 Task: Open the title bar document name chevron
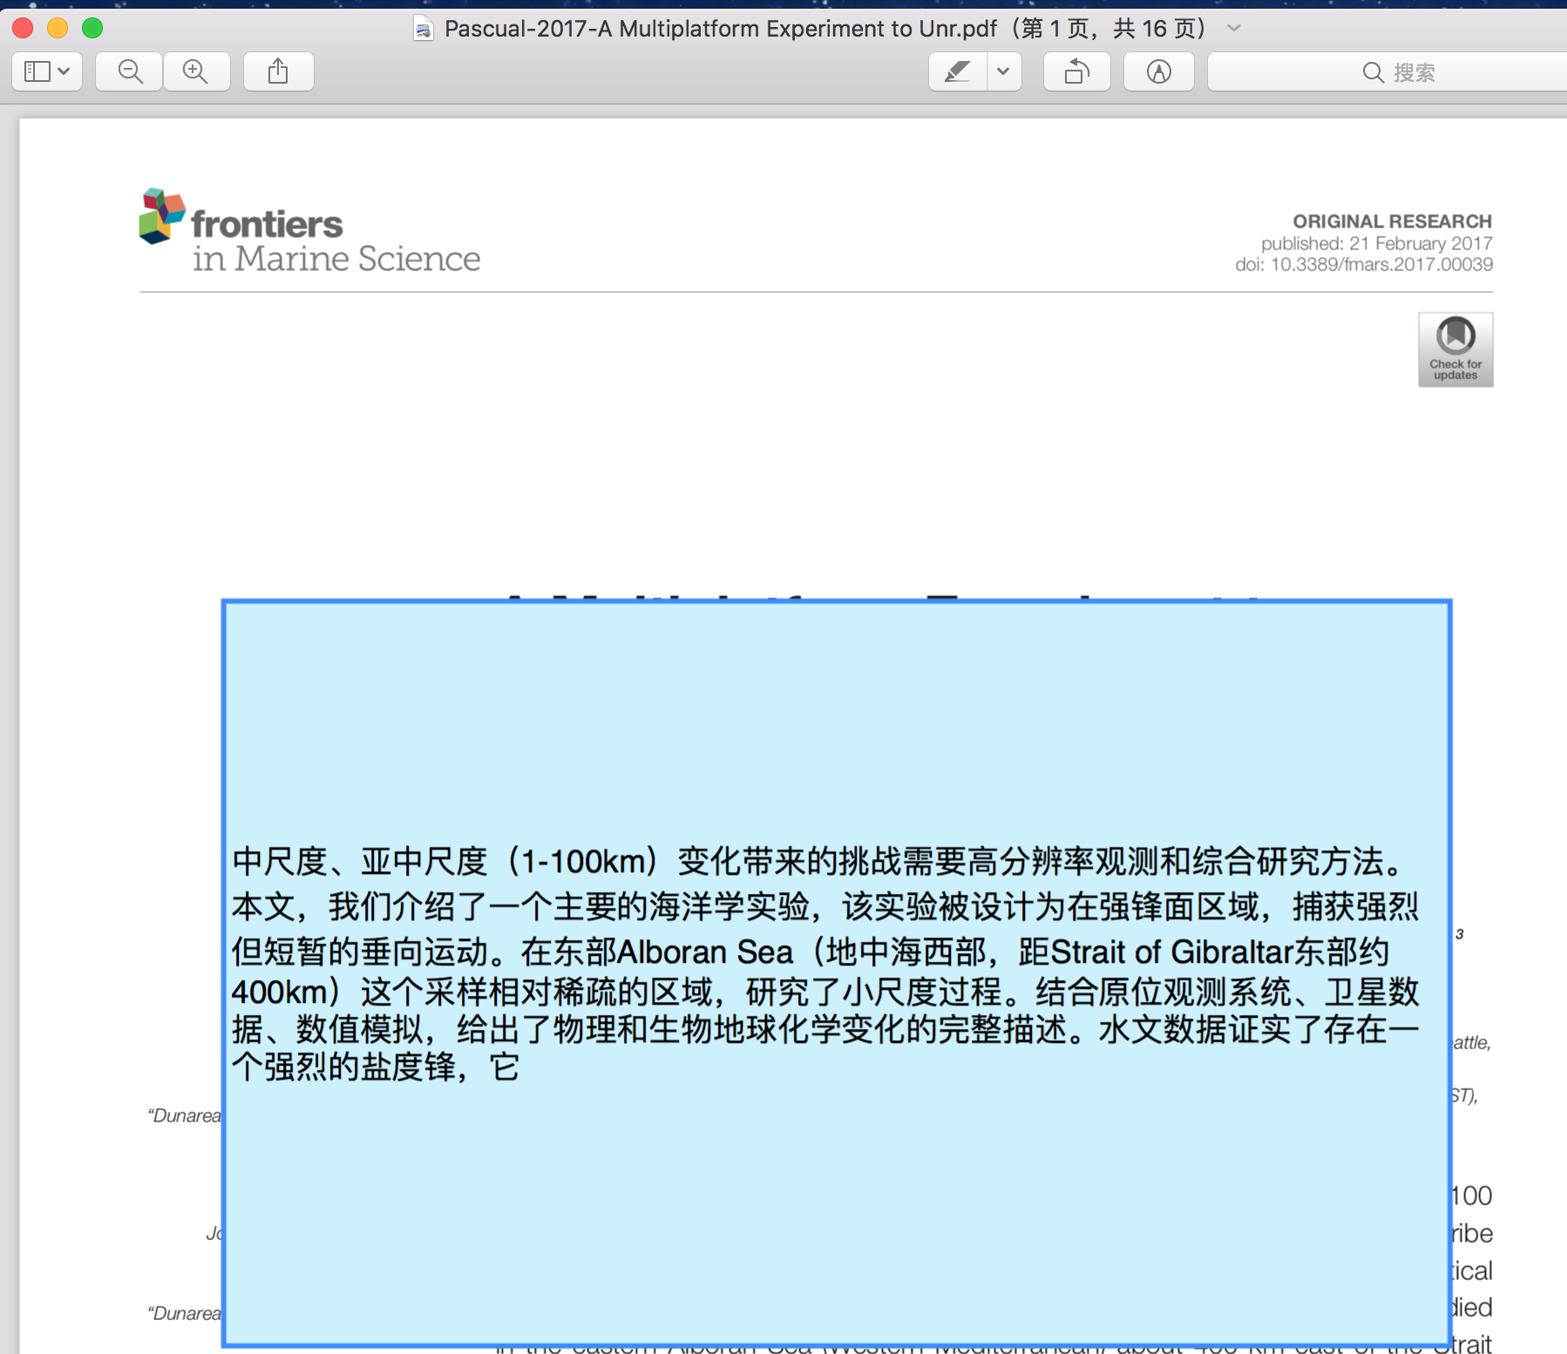pyautogui.click(x=1234, y=29)
